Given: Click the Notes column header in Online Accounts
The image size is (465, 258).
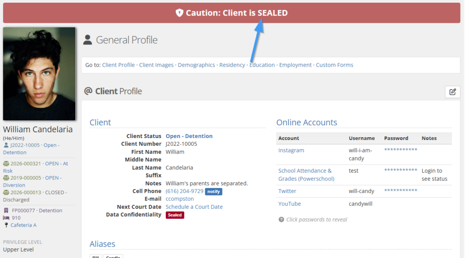Looking at the screenshot, I should [429, 138].
